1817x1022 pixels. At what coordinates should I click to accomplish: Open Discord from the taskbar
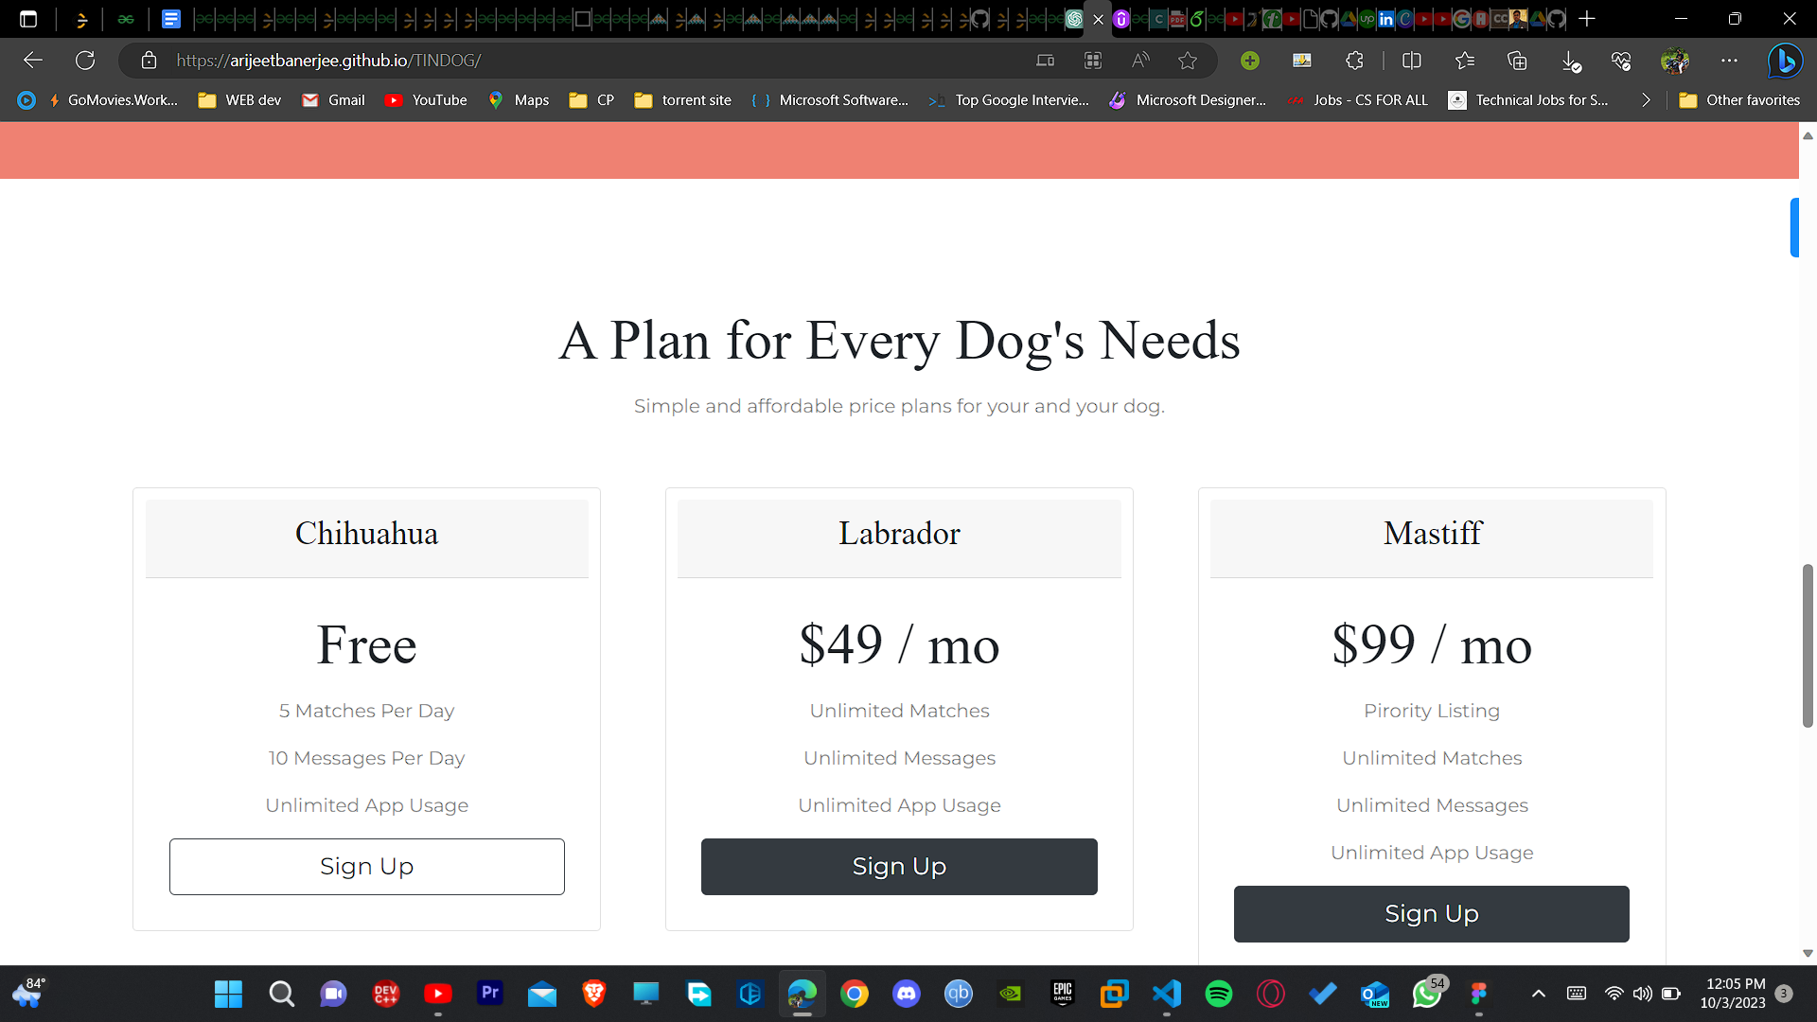click(x=907, y=995)
